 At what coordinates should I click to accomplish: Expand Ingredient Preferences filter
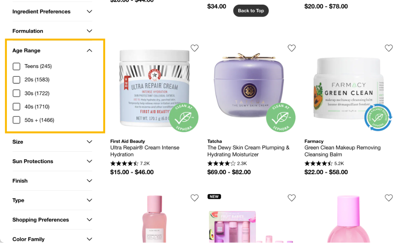coord(52,11)
